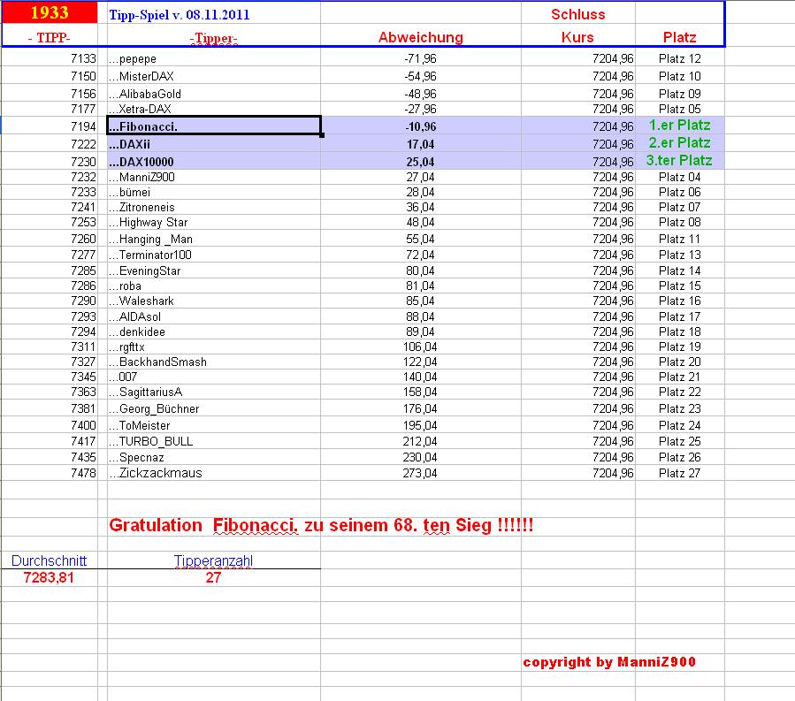Click the Tipp-Spiel v. 08.11.2011 title cell
The image size is (795, 701).
coord(213,14)
